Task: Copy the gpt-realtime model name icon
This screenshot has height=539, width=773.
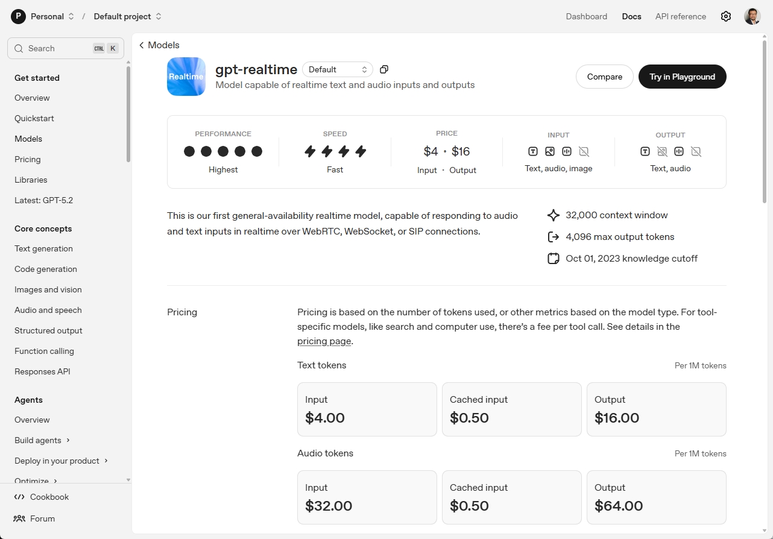Action: tap(384, 69)
